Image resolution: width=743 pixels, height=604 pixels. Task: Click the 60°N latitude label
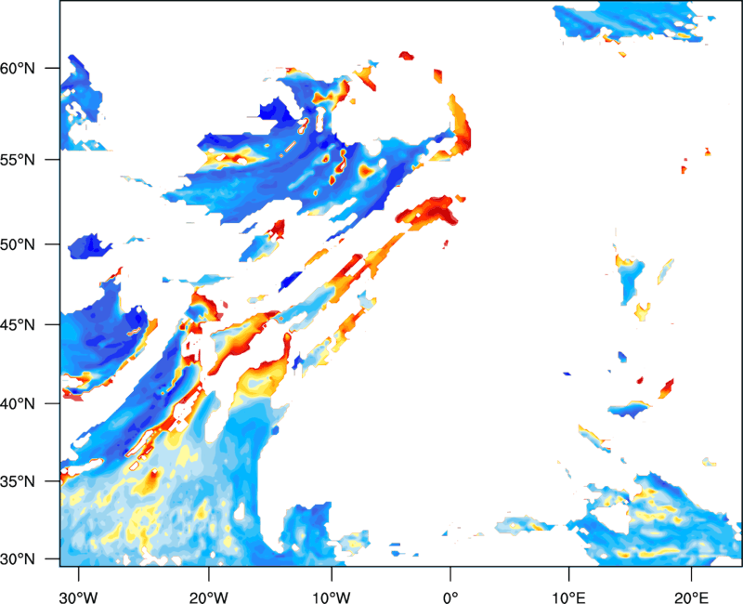(x=18, y=68)
